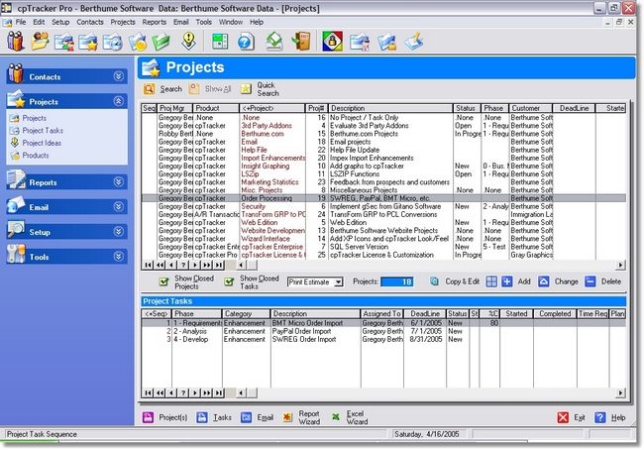Sort projects by the Description column header
The width and height of the screenshot is (644, 450).
click(x=390, y=108)
